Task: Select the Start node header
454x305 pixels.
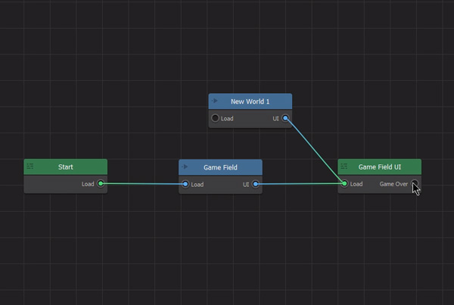Action: pyautogui.click(x=65, y=167)
